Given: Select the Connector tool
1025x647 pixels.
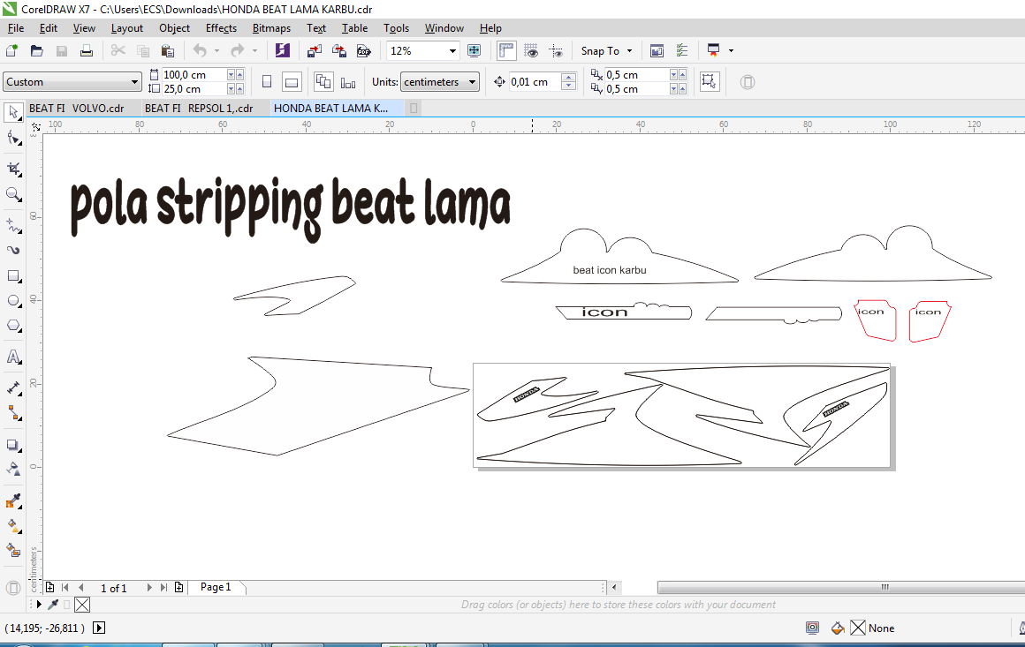Looking at the screenshot, I should point(13,413).
